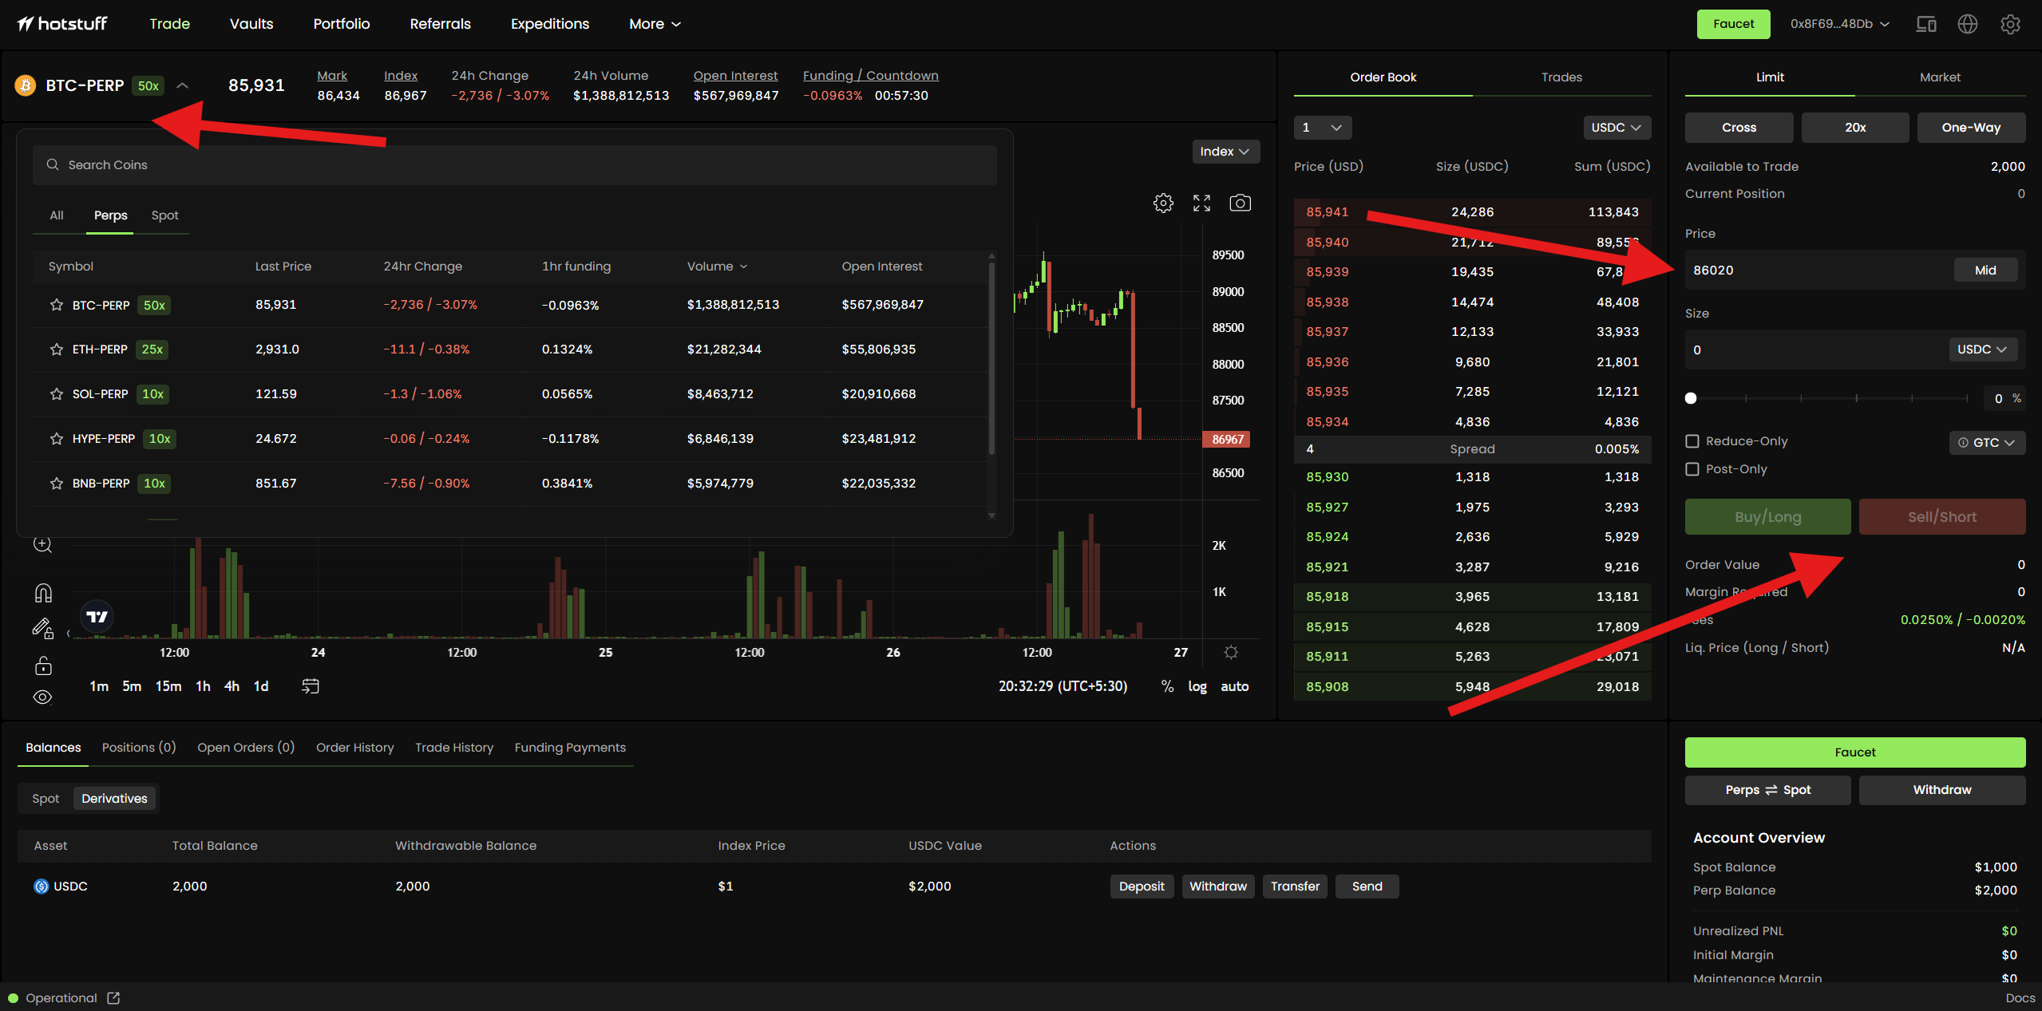
Task: Switch to the Market order tab
Action: click(x=1940, y=77)
